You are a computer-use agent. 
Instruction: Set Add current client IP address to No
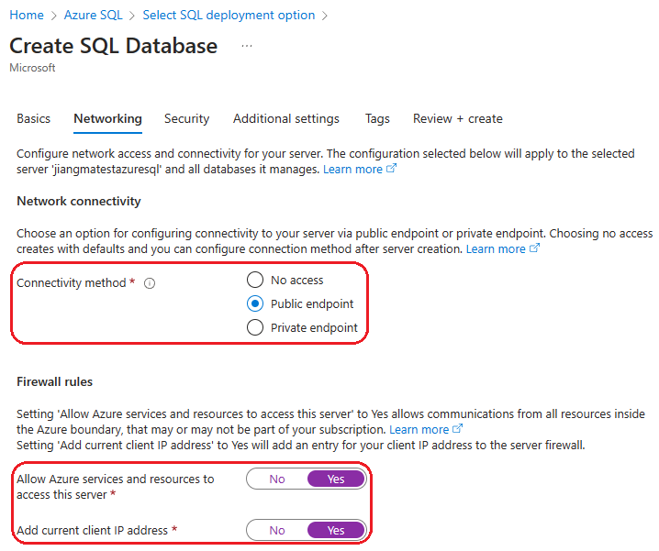point(276,530)
